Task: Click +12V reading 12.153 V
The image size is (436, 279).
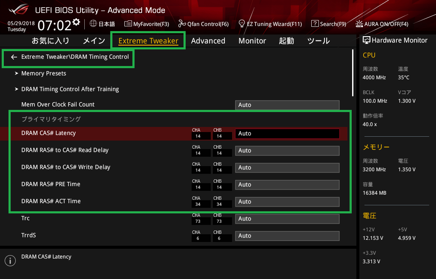Action: click(x=373, y=238)
